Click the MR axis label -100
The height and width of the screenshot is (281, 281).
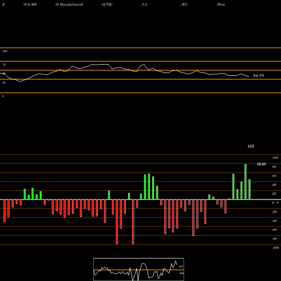pyautogui.click(x=275, y=248)
